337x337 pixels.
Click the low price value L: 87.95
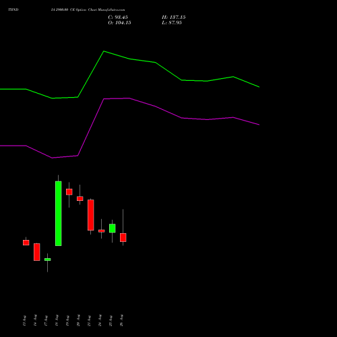[x=172, y=23]
